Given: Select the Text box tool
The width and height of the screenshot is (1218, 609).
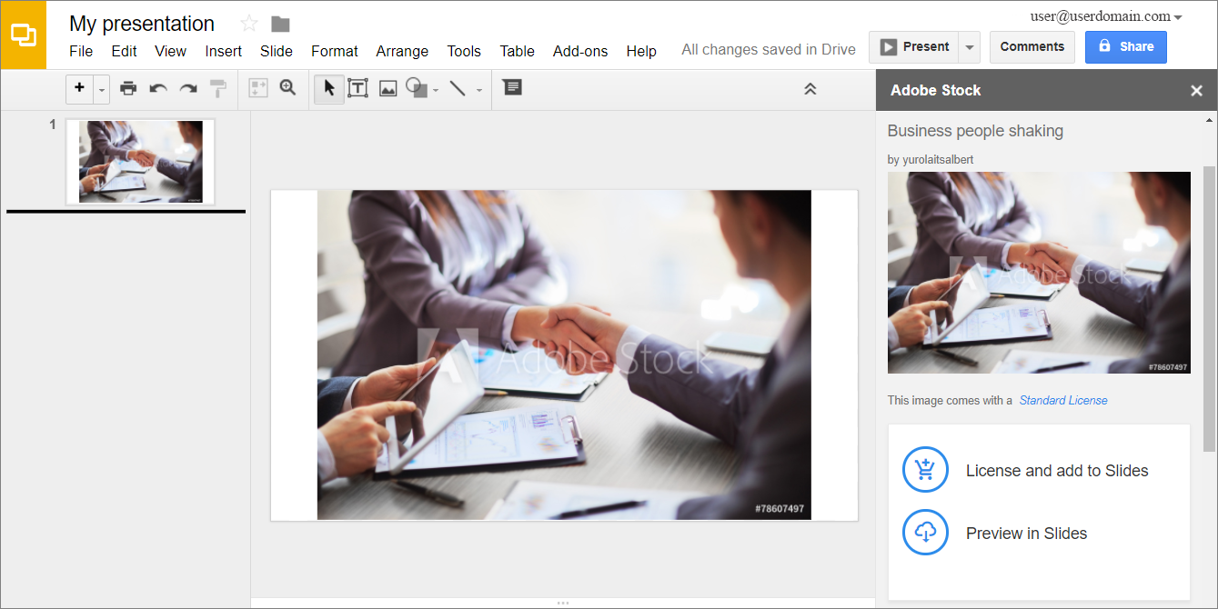Looking at the screenshot, I should (357, 88).
